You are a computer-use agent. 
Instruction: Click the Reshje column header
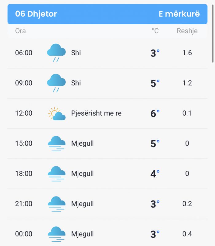[x=187, y=31]
